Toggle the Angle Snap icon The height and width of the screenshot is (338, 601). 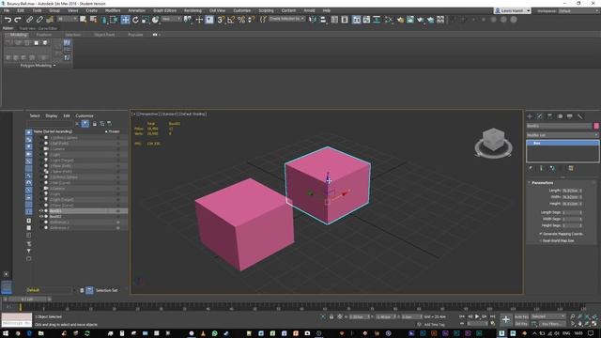[x=231, y=20]
